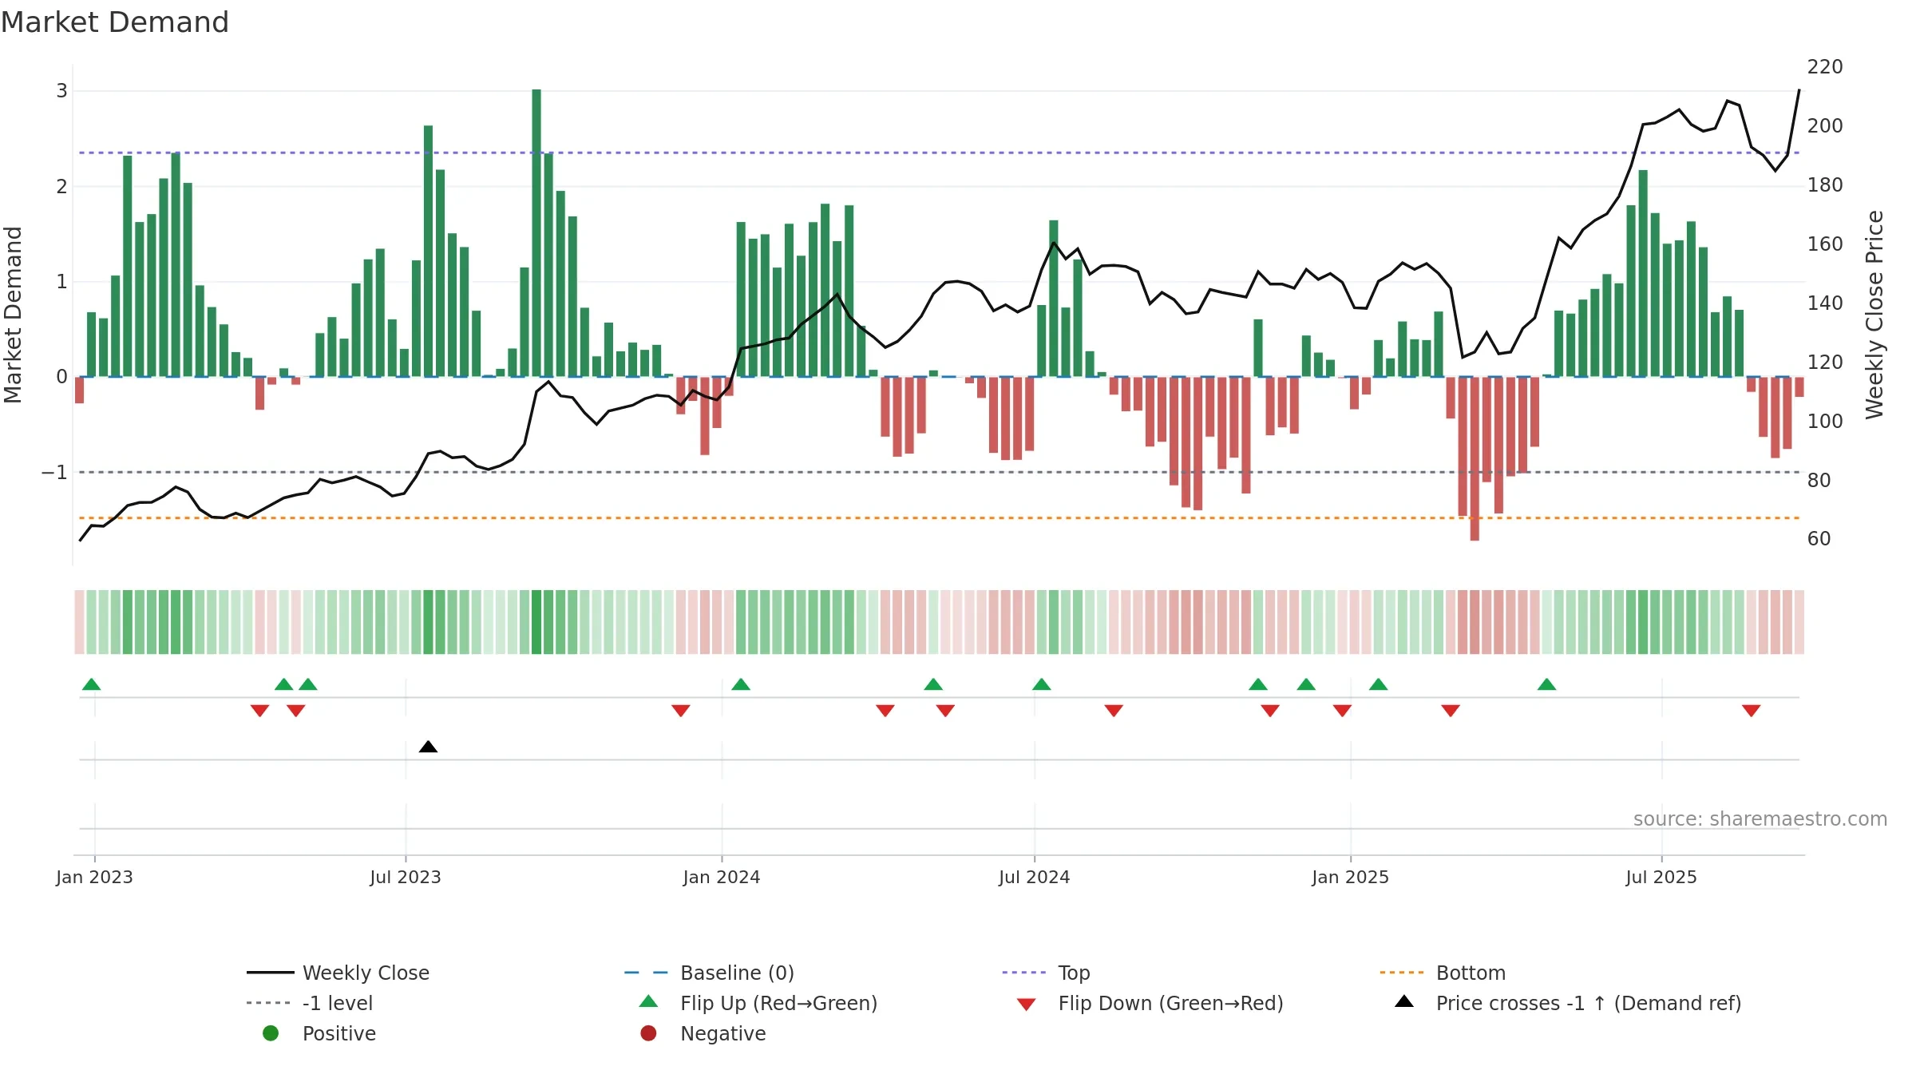Click the solid black Weekly Close legend line
This screenshot has height=1078, width=1916.
pos(271,973)
